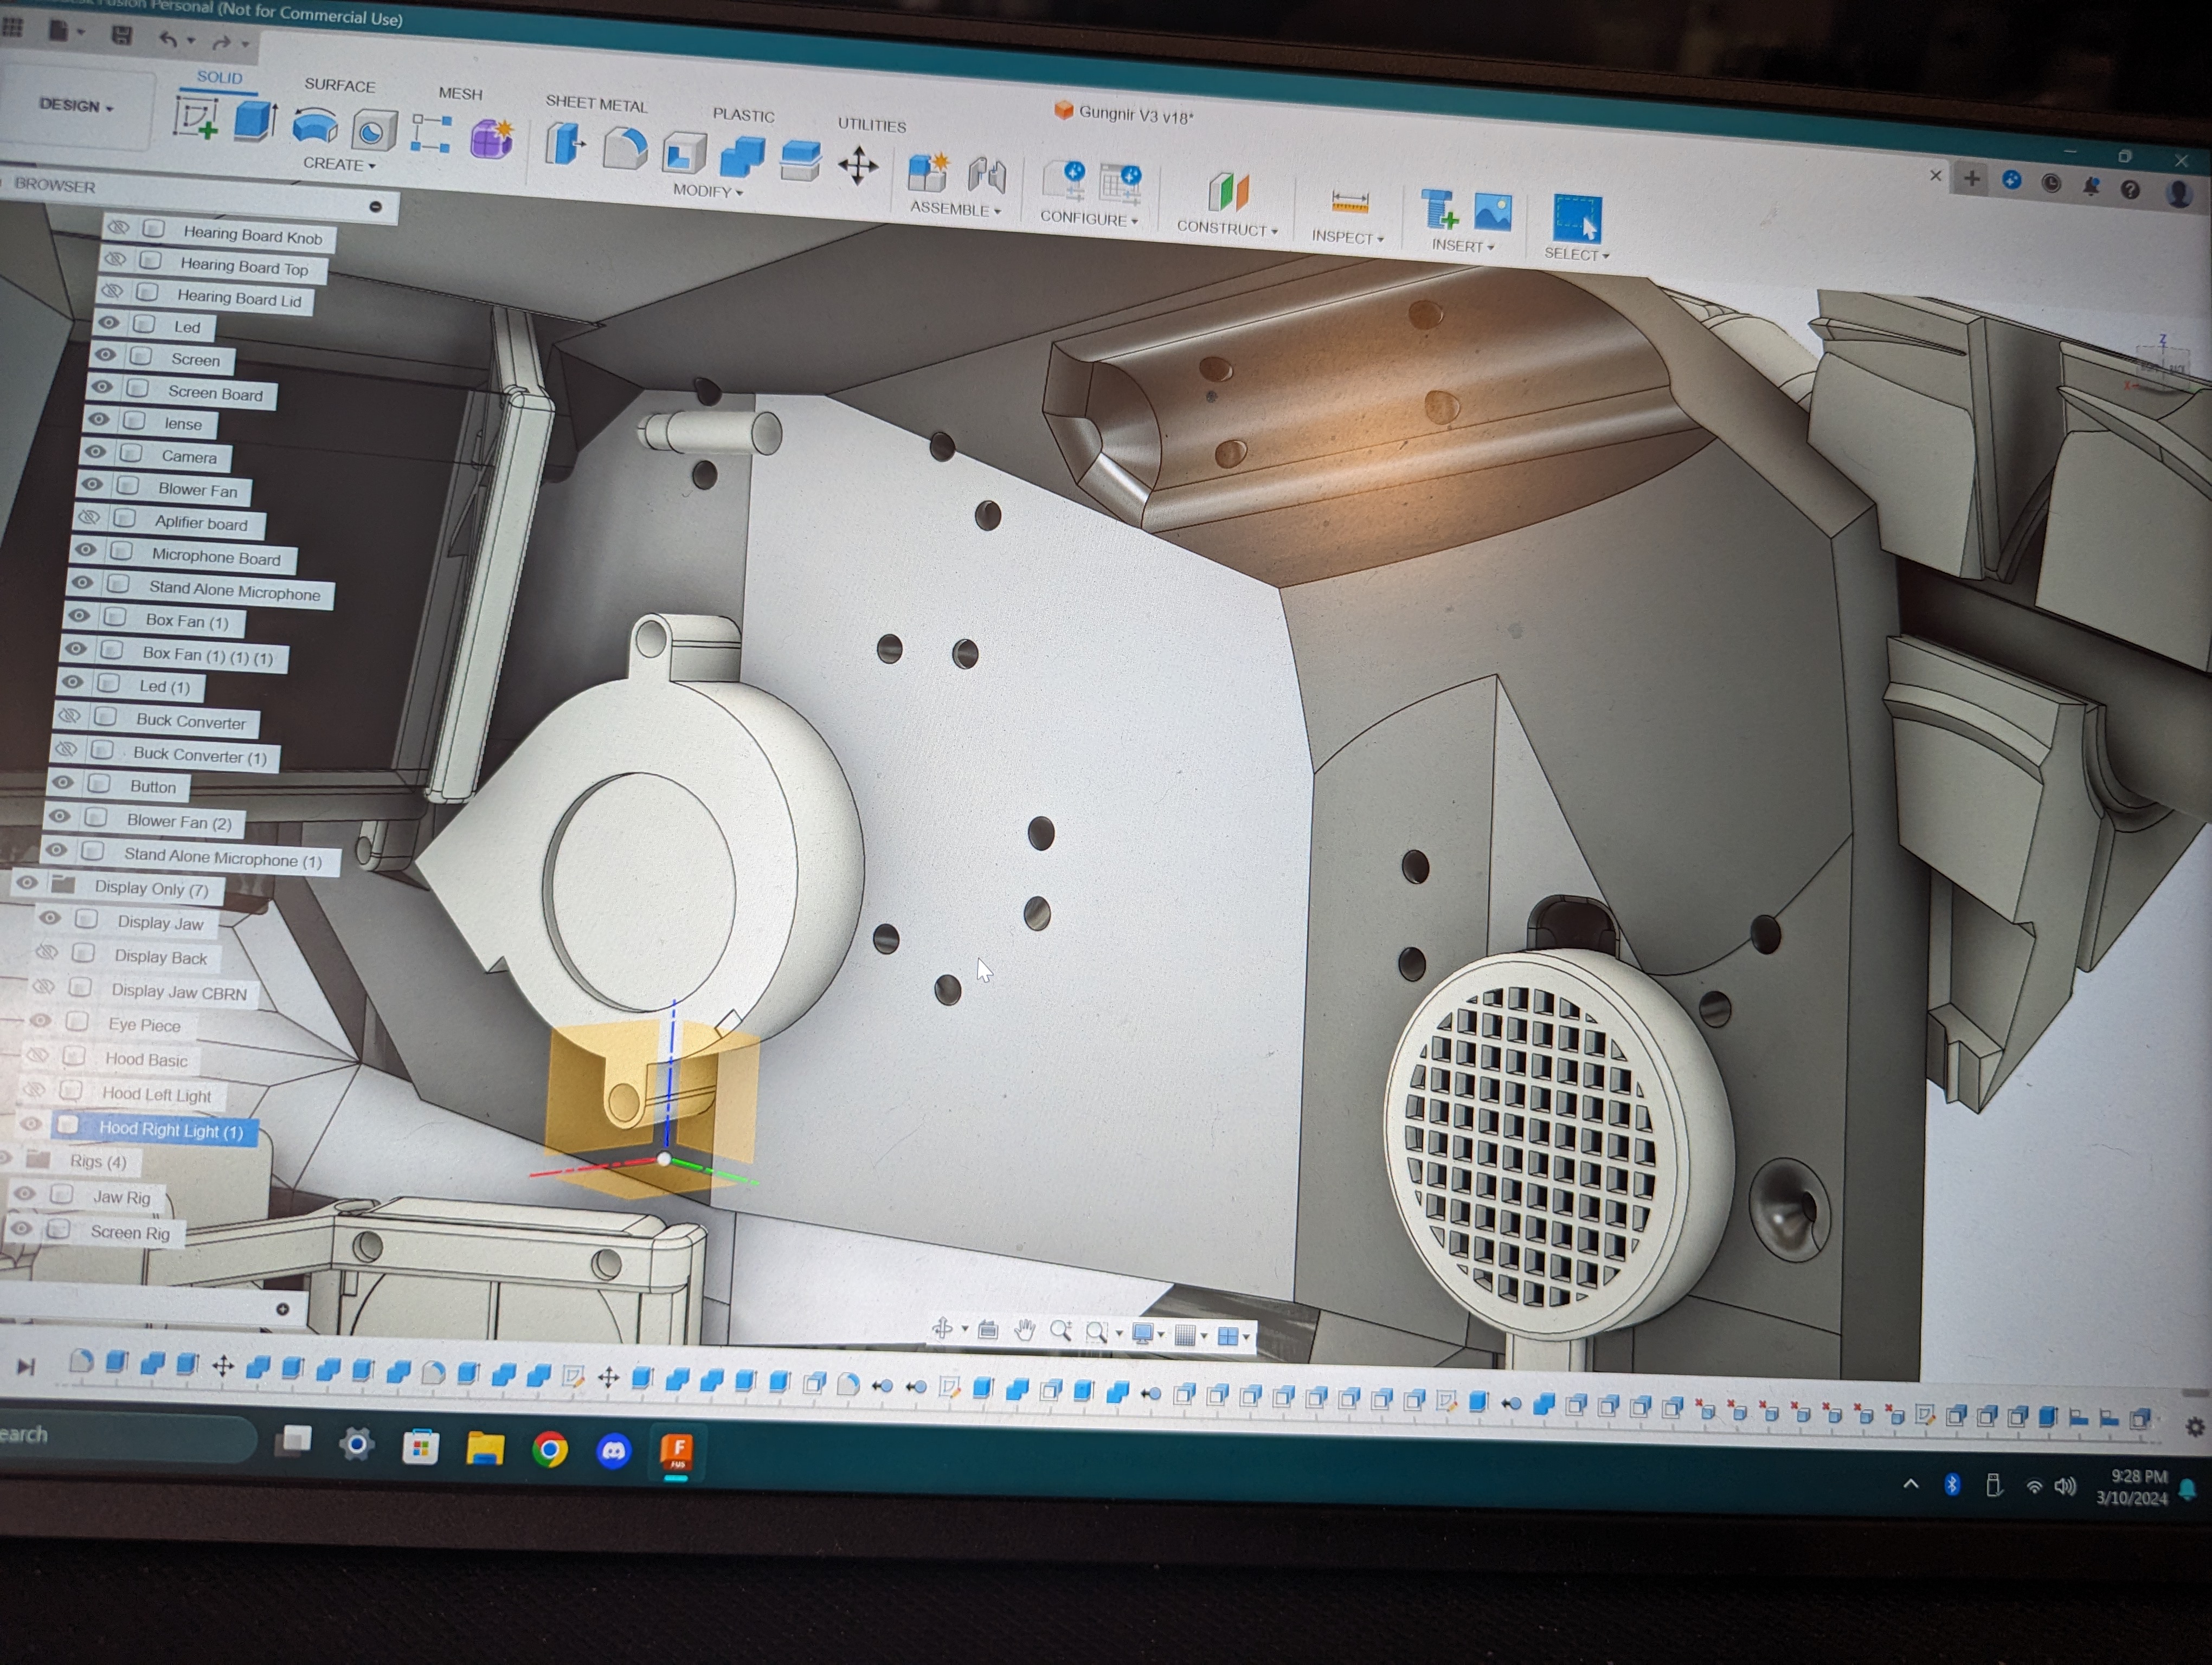Hide the Led component
The width and height of the screenshot is (2212, 1665).
[108, 323]
